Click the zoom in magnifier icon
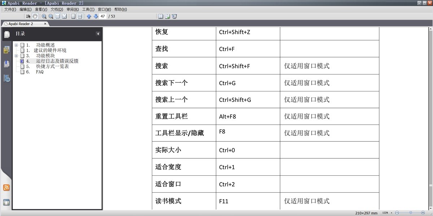Image resolution: width=433 pixels, height=216 pixels. click(x=44, y=16)
